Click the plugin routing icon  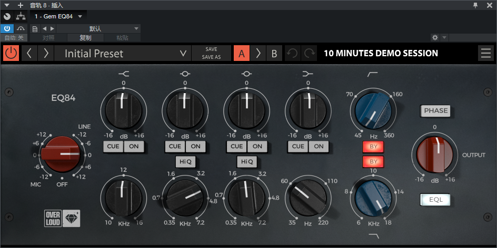click(21, 16)
